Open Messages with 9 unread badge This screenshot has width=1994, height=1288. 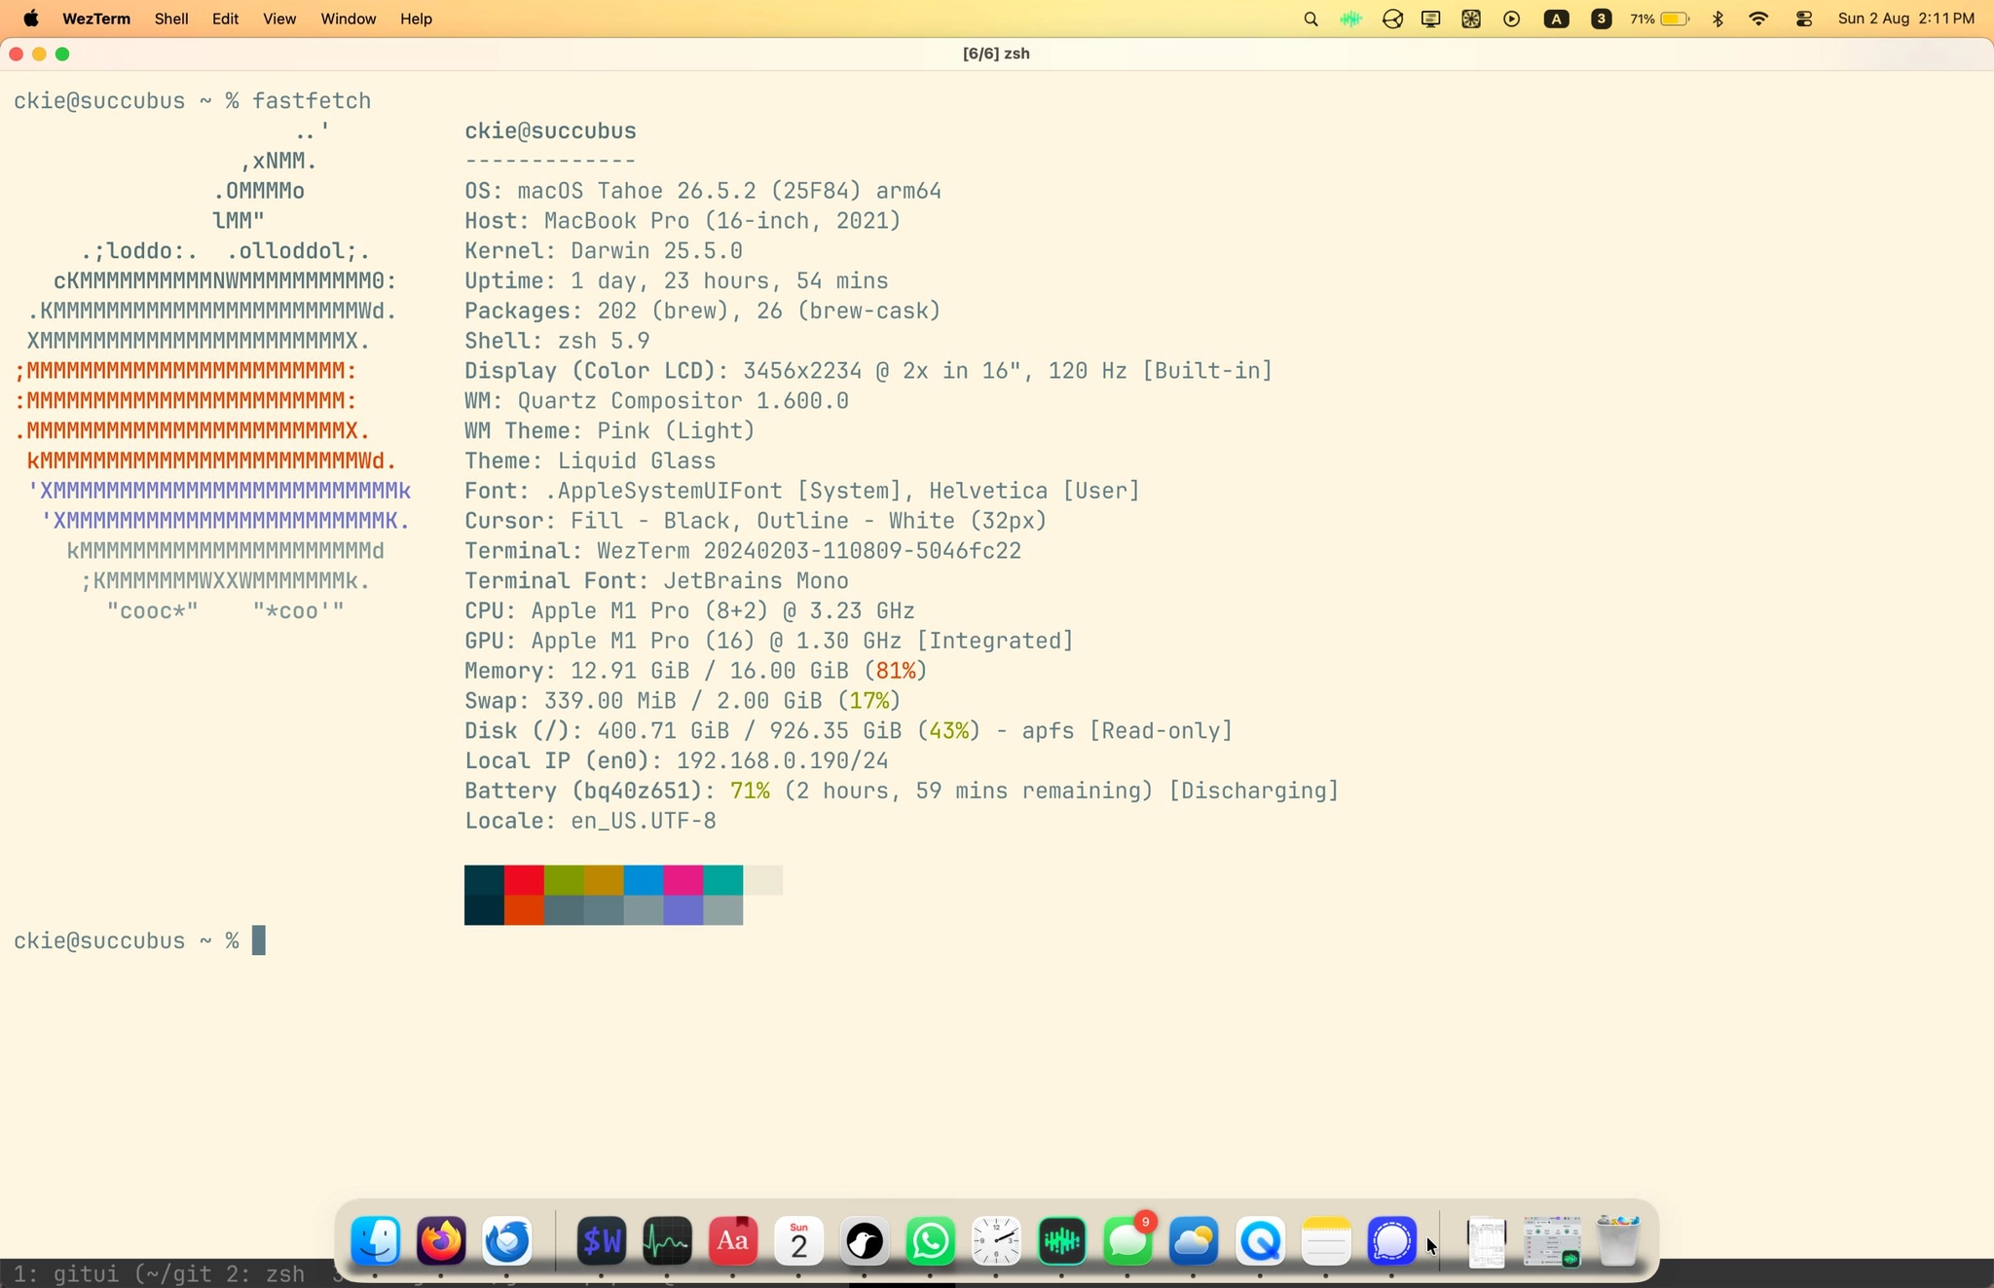[1128, 1241]
